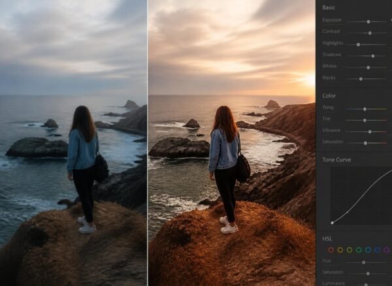Click the Exposure label

click(332, 20)
